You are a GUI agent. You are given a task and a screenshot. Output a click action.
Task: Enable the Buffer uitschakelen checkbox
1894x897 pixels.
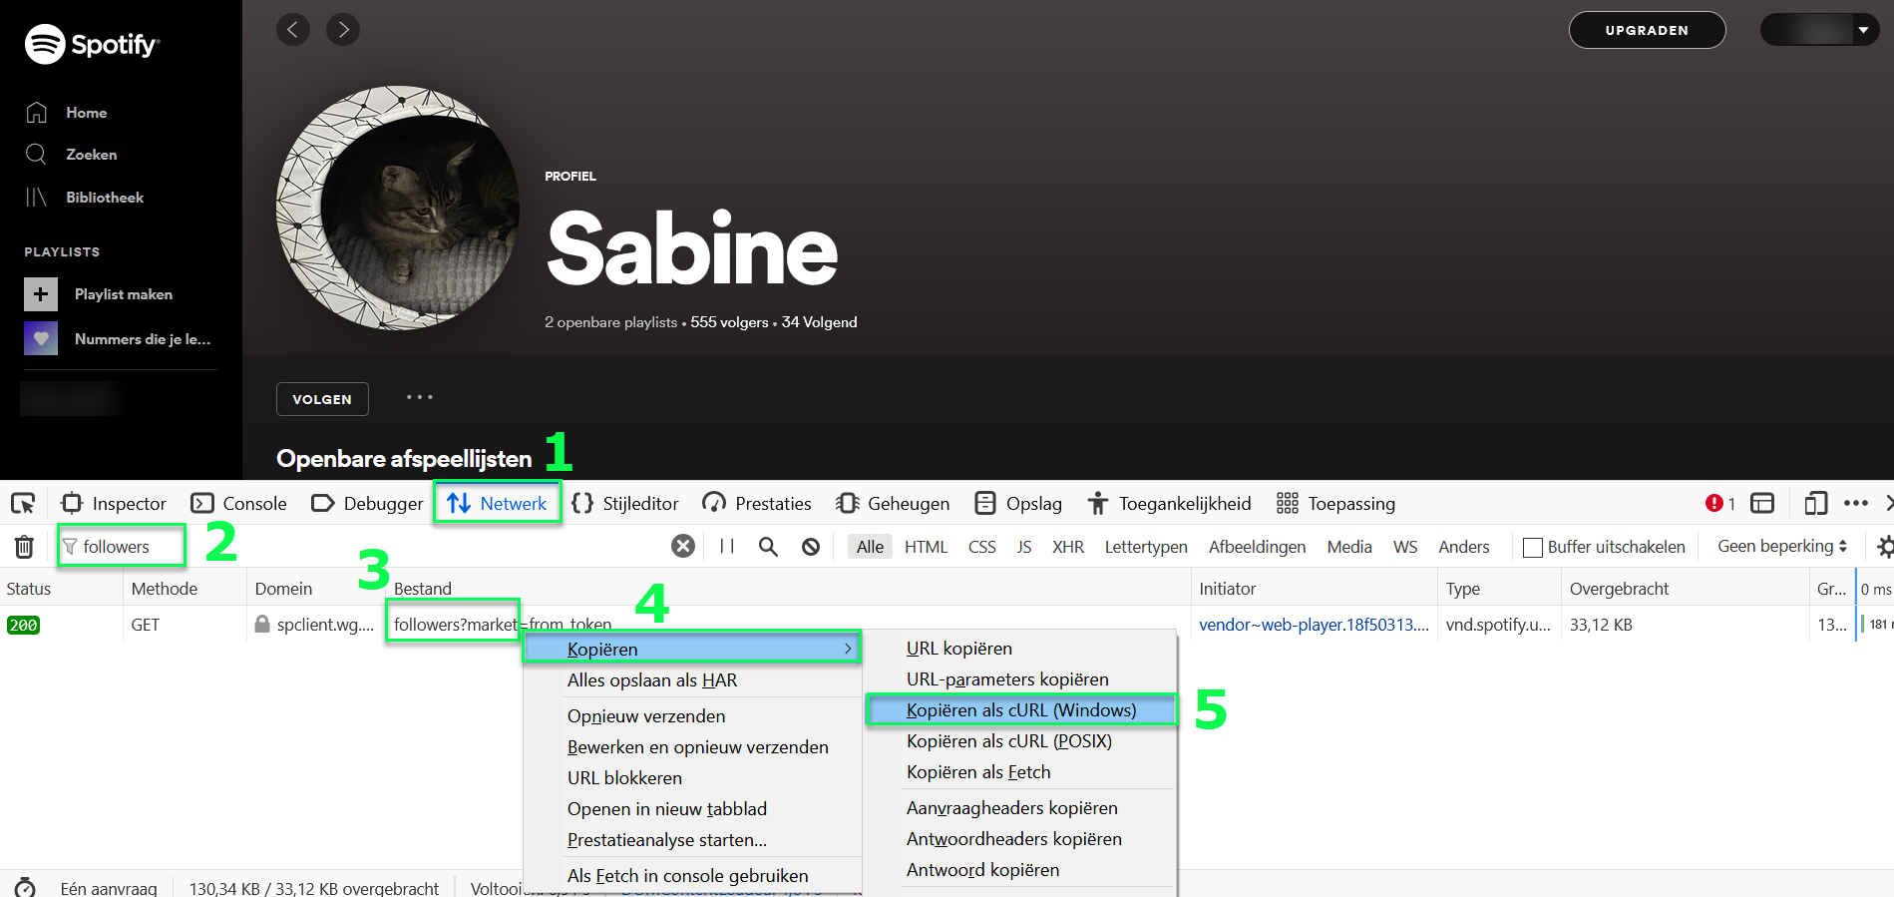pyautogui.click(x=1533, y=547)
